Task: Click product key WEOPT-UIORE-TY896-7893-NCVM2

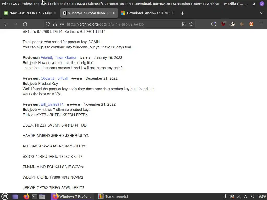Action: coord(53,177)
